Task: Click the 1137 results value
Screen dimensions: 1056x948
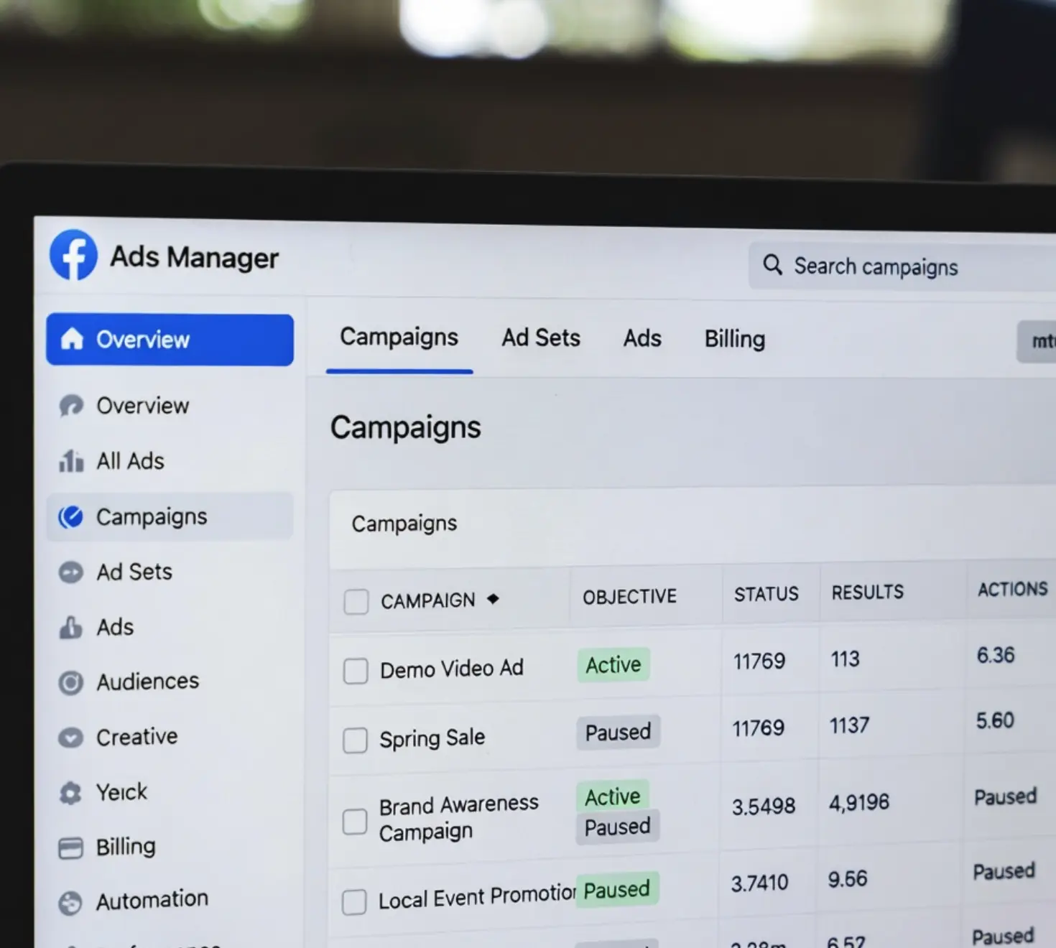Action: tap(849, 725)
